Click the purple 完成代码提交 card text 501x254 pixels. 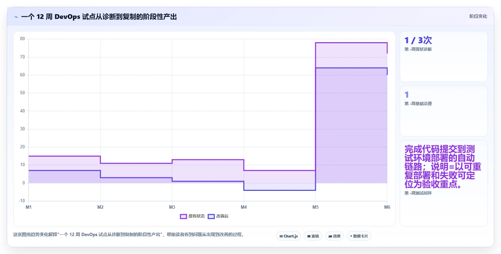tap(443, 167)
